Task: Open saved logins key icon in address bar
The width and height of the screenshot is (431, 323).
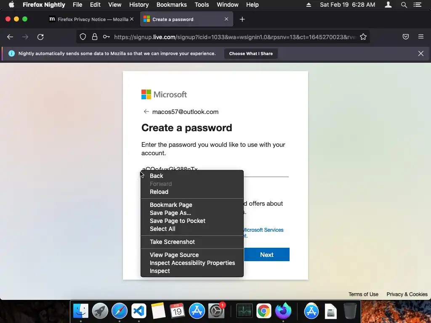Action: coord(106,37)
